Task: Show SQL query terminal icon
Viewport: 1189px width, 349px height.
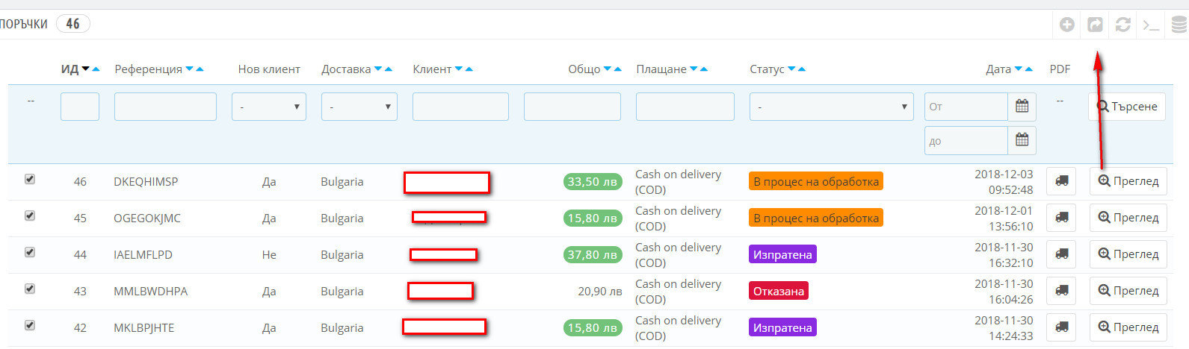Action: tap(1151, 25)
